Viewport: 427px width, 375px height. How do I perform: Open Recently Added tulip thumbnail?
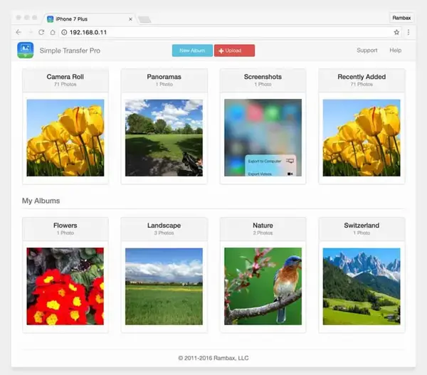pyautogui.click(x=362, y=138)
